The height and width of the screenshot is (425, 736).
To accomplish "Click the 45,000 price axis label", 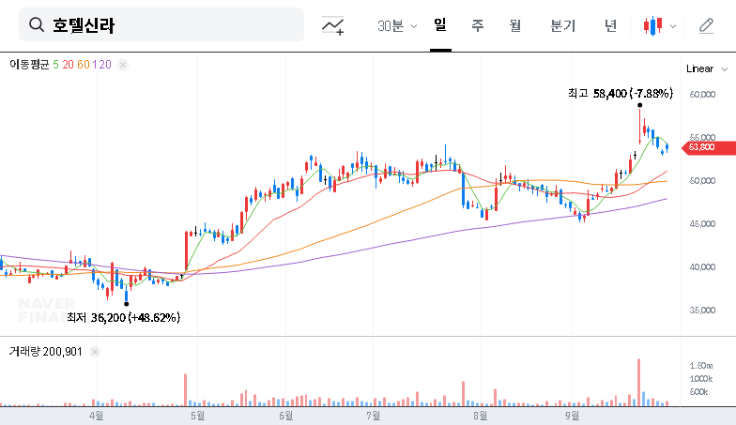I will coord(702,223).
